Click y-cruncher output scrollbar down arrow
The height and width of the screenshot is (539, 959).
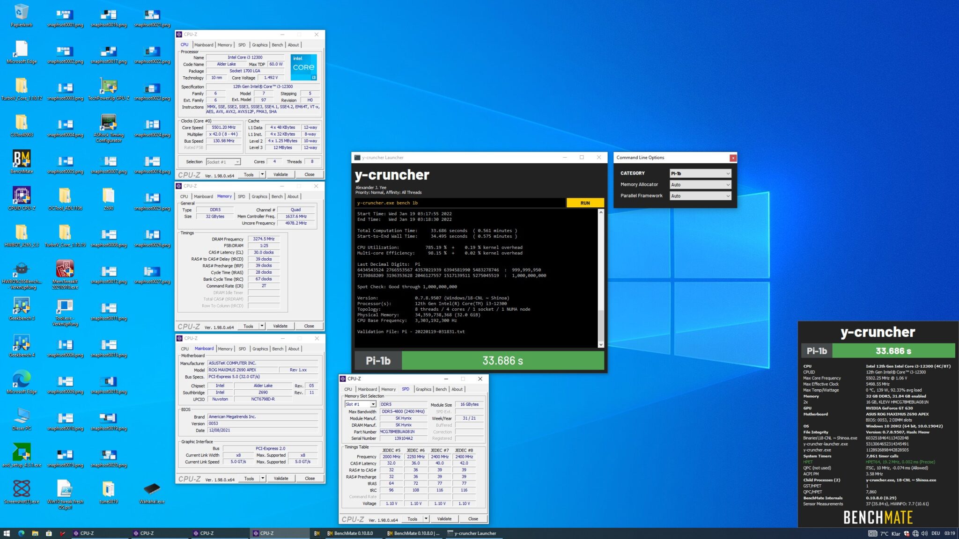pyautogui.click(x=601, y=345)
